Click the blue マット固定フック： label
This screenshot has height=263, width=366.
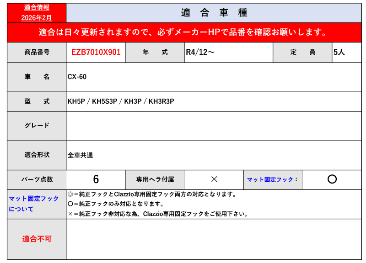click(x=273, y=179)
